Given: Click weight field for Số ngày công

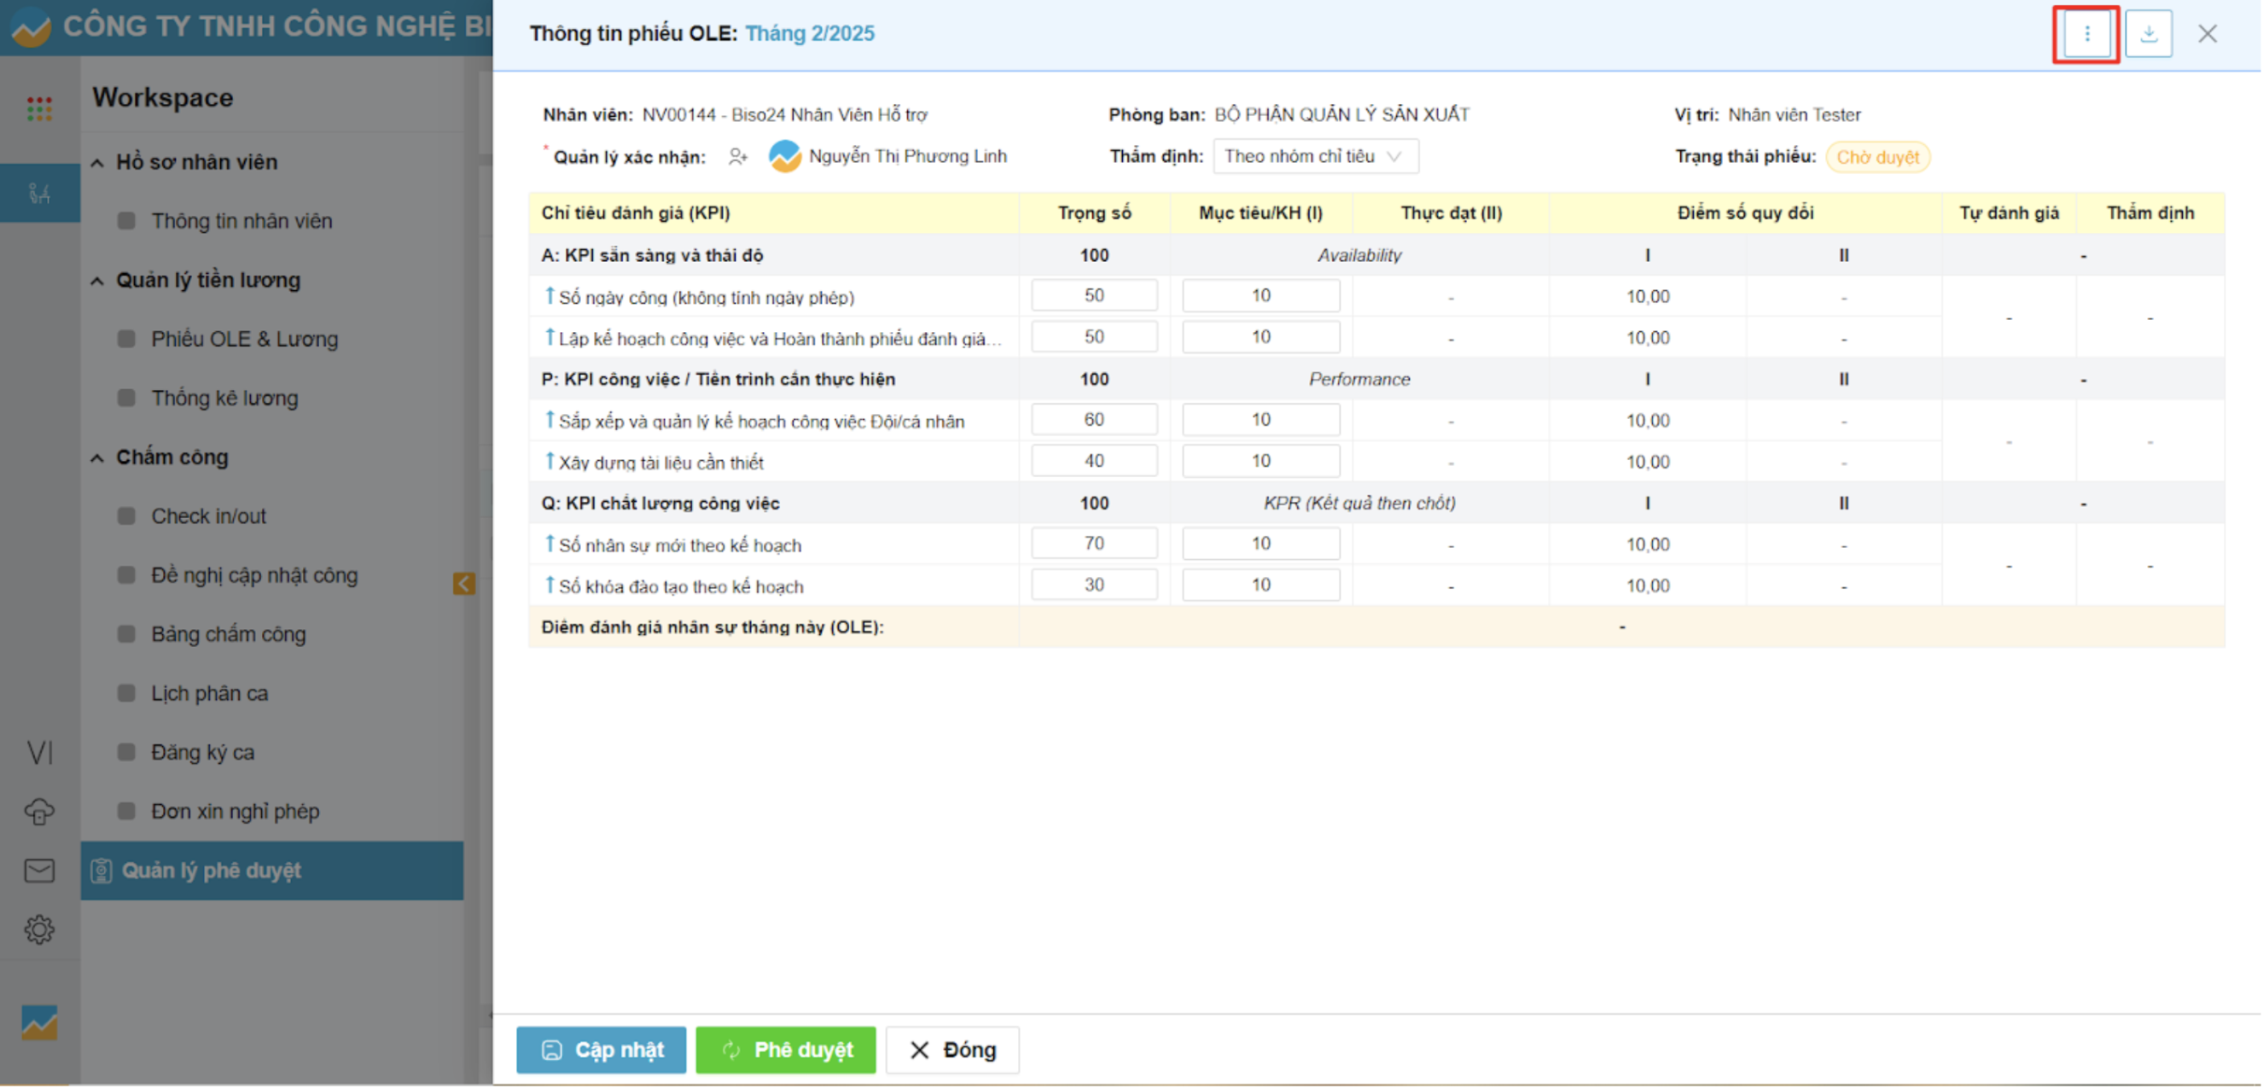Looking at the screenshot, I should point(1094,296).
